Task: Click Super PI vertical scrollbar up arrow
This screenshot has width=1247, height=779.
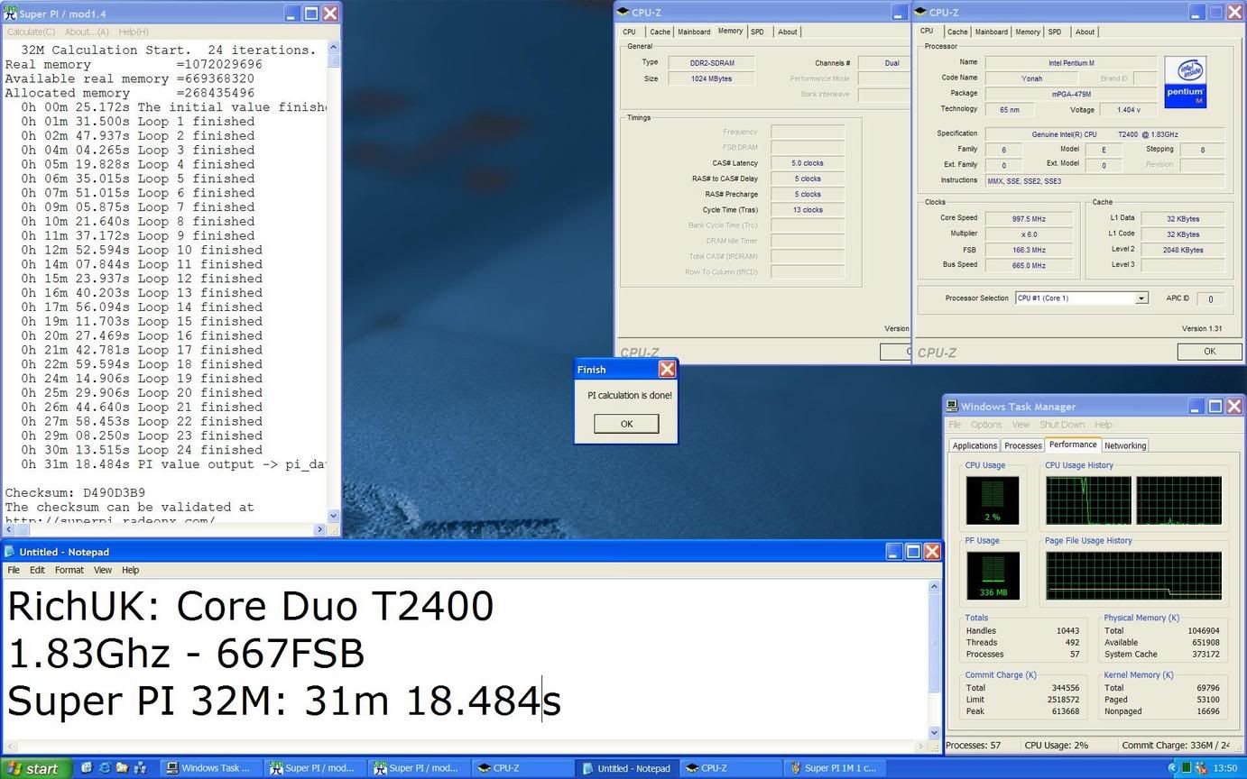Action: pos(334,48)
